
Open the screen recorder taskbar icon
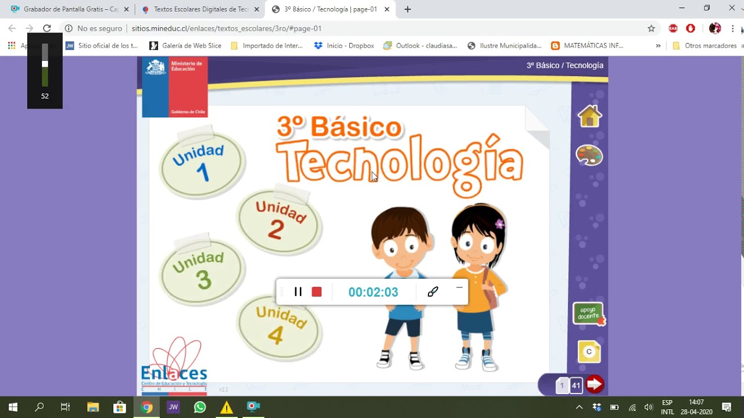pos(253,407)
